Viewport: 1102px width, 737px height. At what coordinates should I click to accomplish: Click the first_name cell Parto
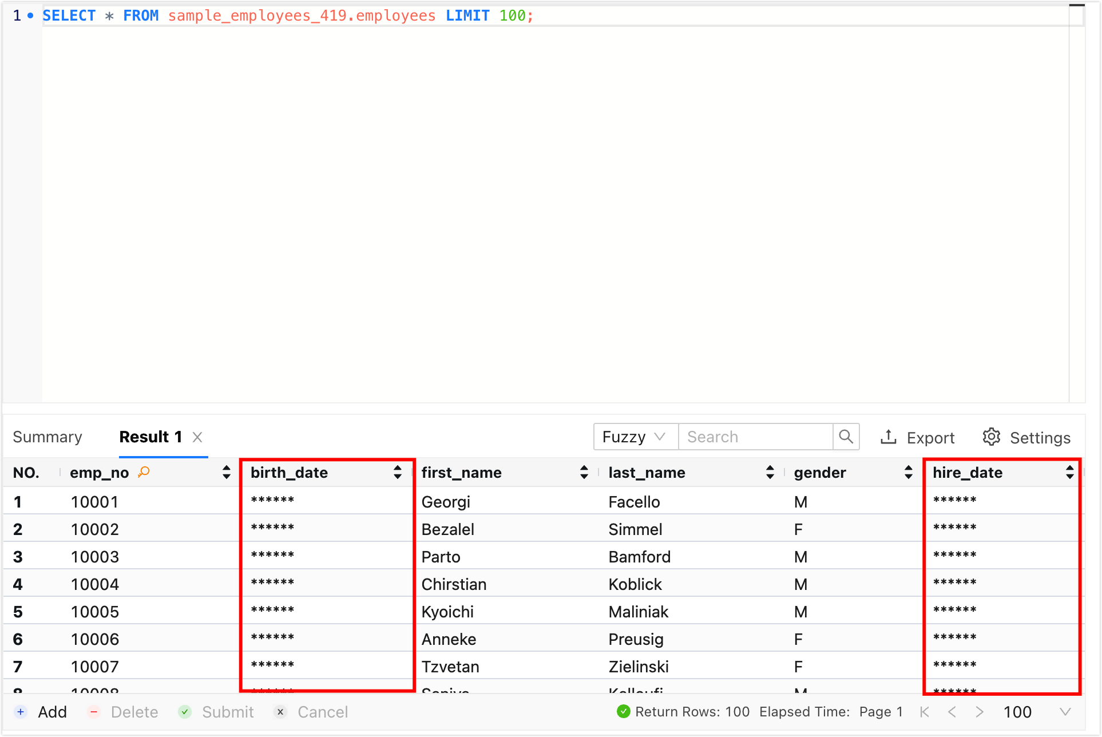click(x=441, y=557)
